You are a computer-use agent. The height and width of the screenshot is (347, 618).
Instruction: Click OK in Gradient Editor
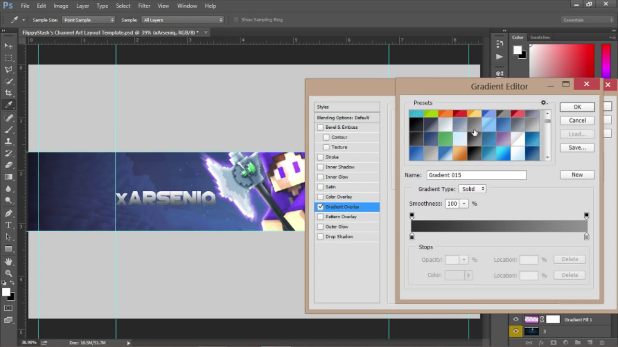pos(577,107)
